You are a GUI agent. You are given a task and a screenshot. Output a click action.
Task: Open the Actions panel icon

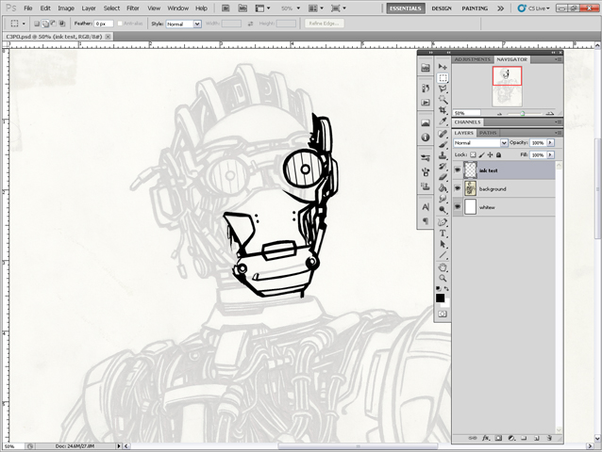click(426, 103)
